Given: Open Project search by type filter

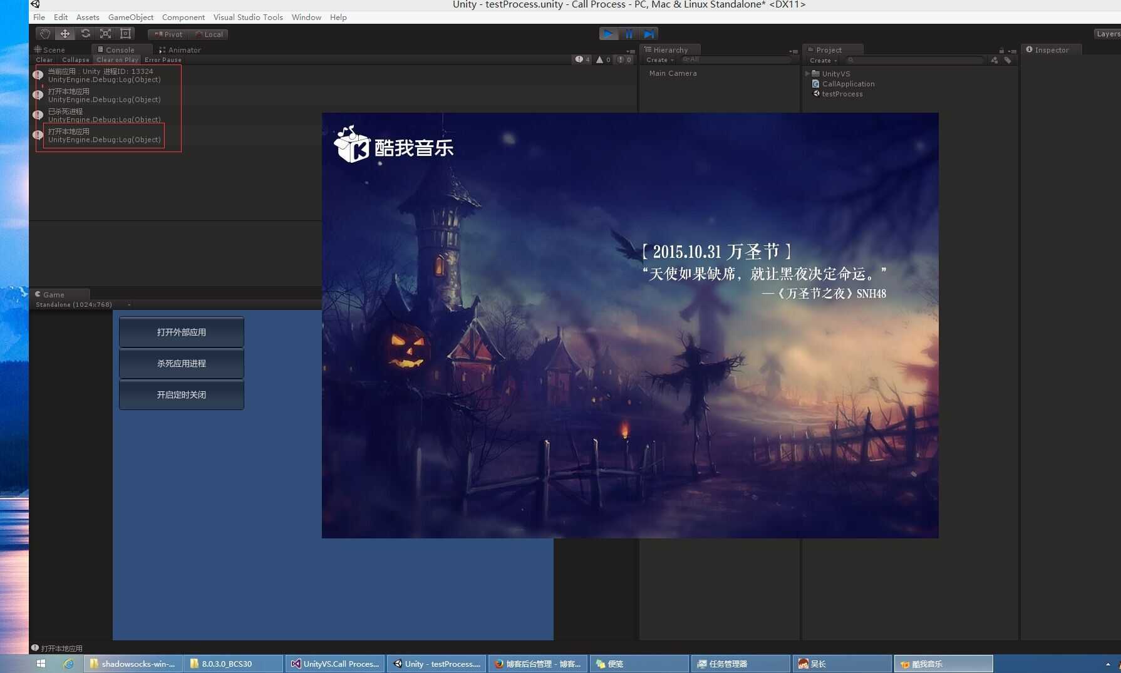Looking at the screenshot, I should [x=994, y=61].
